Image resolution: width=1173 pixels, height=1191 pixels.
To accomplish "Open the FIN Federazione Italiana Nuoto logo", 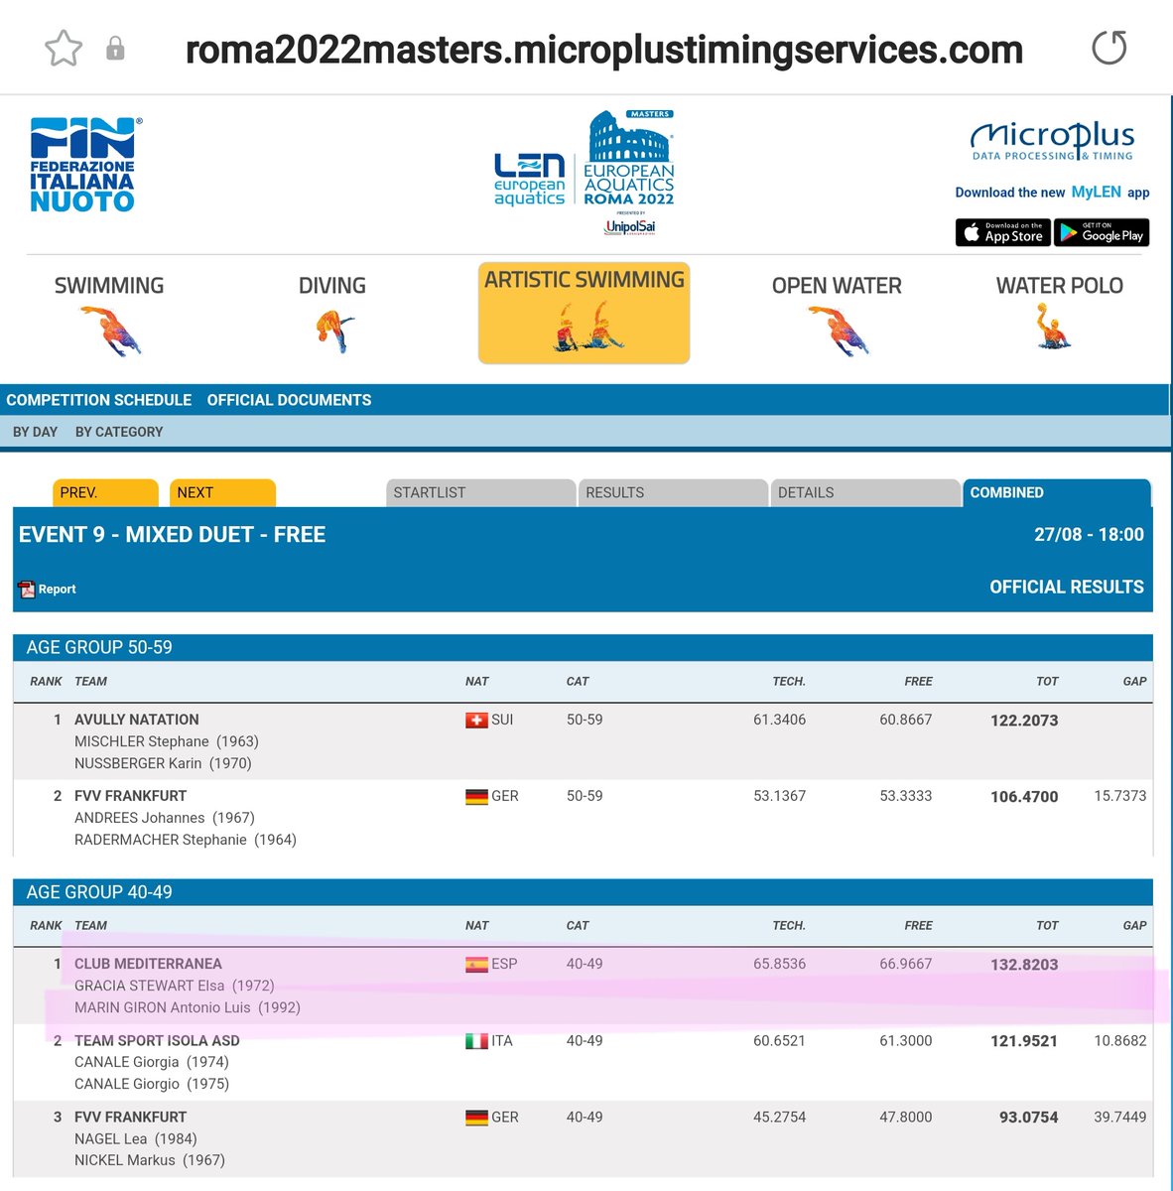I will [84, 165].
